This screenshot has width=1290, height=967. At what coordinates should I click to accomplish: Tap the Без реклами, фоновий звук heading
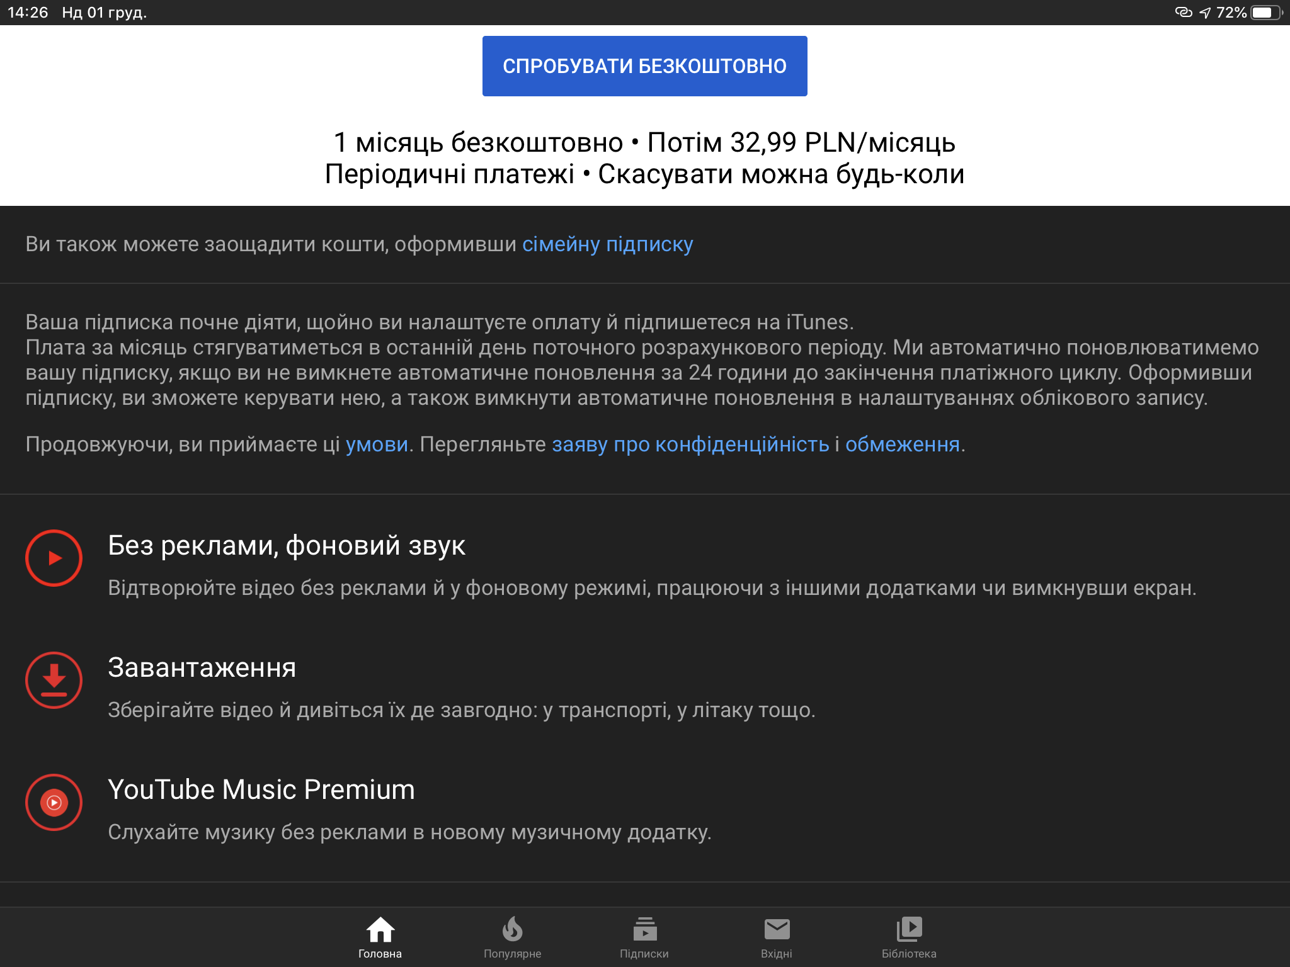pyautogui.click(x=287, y=546)
